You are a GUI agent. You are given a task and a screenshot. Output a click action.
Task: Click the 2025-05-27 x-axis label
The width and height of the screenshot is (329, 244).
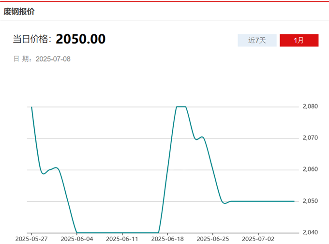[x=31, y=239]
